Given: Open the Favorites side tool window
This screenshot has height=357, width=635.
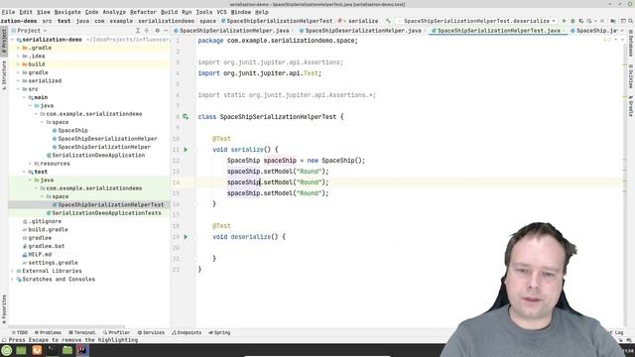Looking at the screenshot, I should point(4,309).
